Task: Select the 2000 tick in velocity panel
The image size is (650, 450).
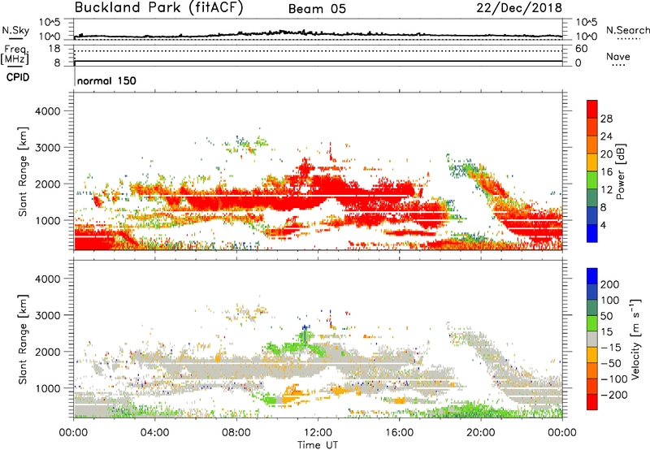Action: click(48, 352)
